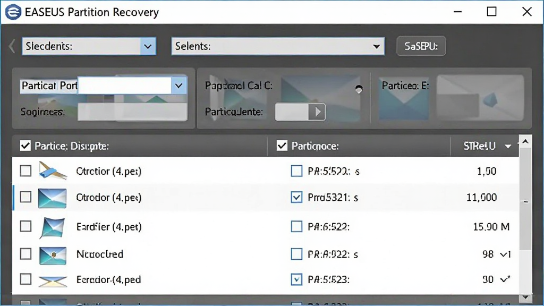Click the Otrctior row partition icon
The height and width of the screenshot is (306, 544).
point(53,171)
